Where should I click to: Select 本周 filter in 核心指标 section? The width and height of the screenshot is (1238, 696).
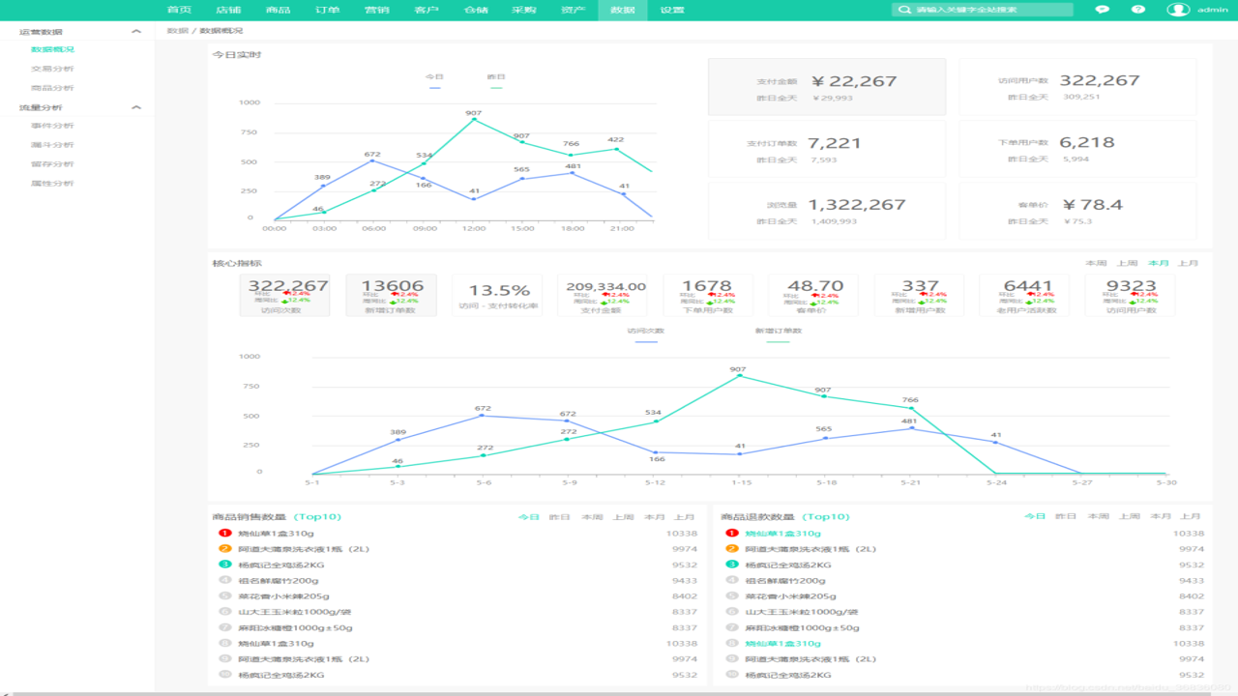(1096, 263)
